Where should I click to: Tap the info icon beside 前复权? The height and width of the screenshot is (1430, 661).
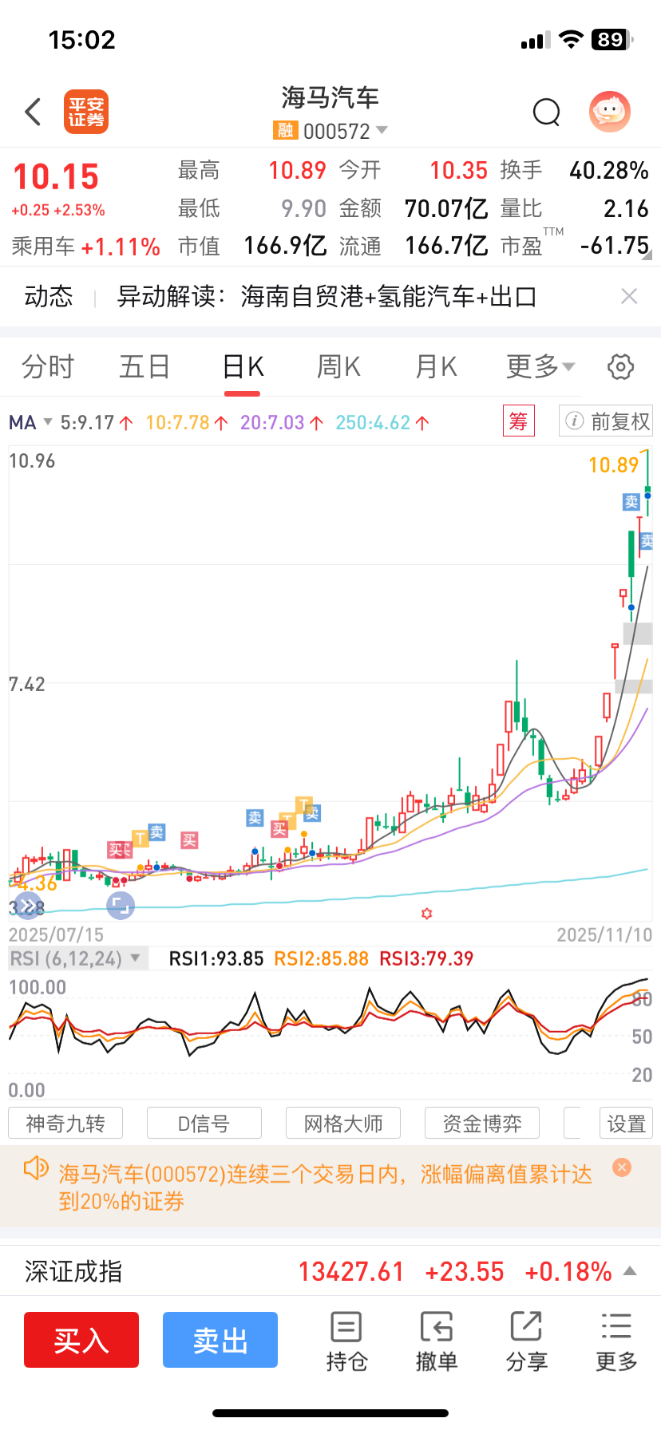(x=574, y=421)
